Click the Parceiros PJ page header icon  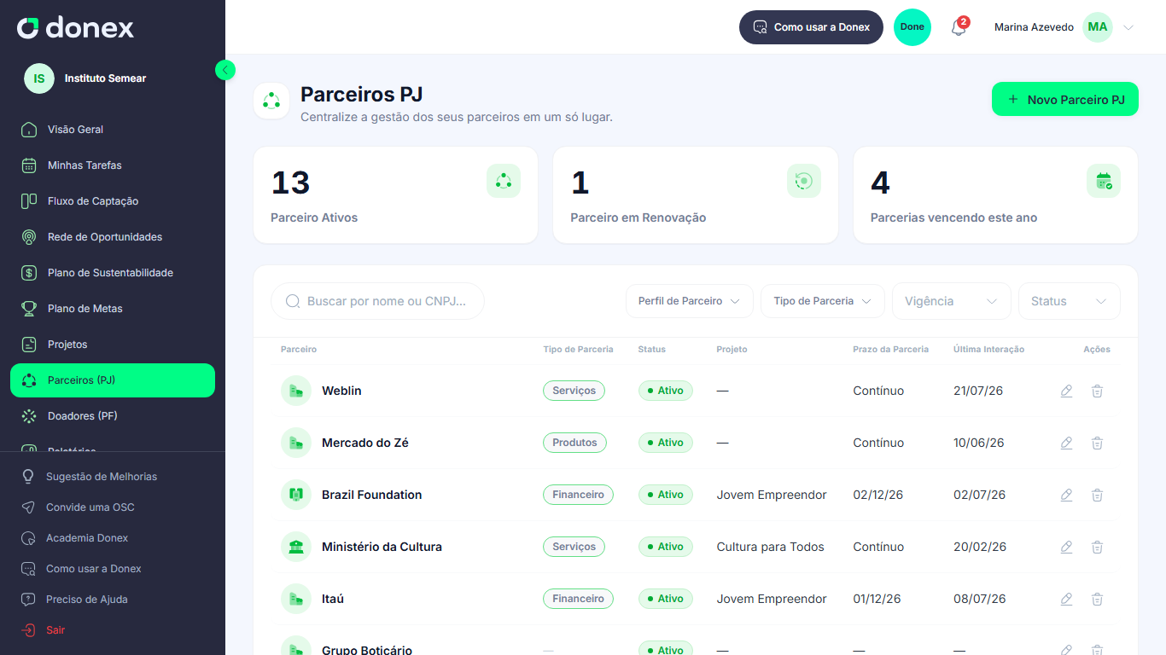coord(271,101)
